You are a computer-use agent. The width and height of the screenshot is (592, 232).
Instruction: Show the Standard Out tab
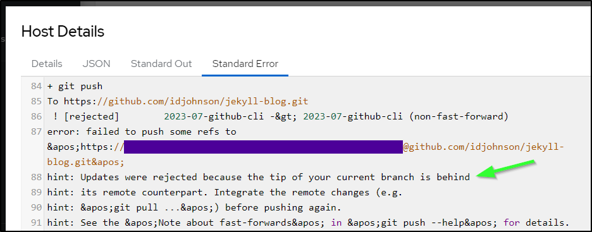(161, 64)
